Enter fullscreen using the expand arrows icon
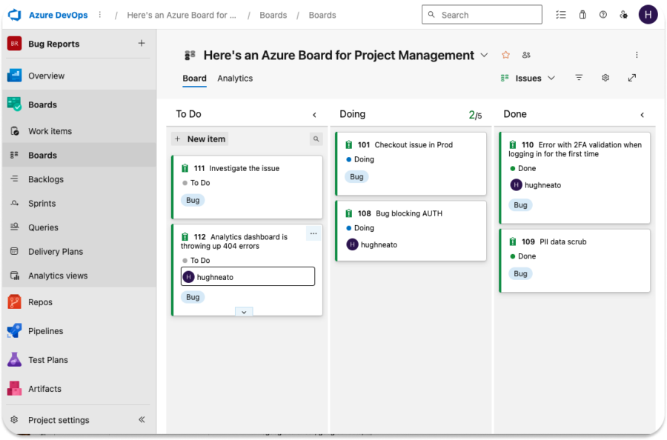The width and height of the screenshot is (667, 440). (632, 77)
